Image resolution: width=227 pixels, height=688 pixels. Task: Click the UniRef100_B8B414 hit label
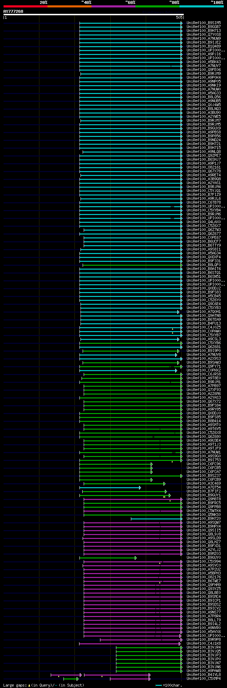(x=204, y=421)
